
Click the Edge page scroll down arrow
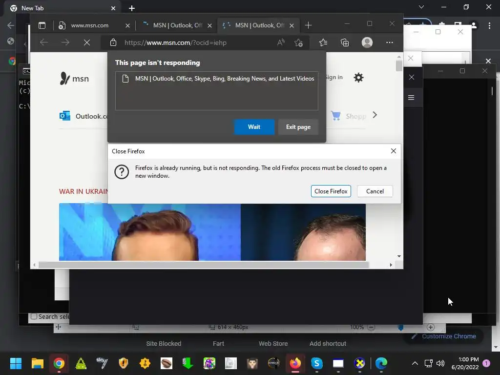399,256
